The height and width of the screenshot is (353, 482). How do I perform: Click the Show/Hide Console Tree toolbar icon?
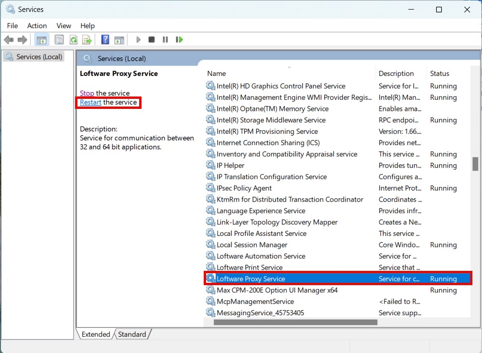42,40
